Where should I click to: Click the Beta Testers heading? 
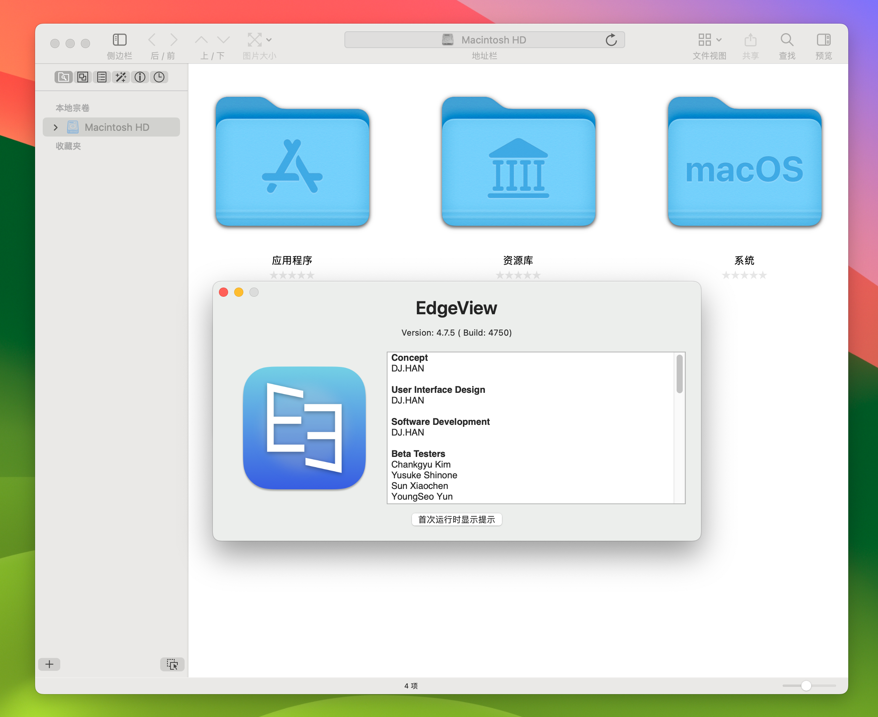pos(418,454)
